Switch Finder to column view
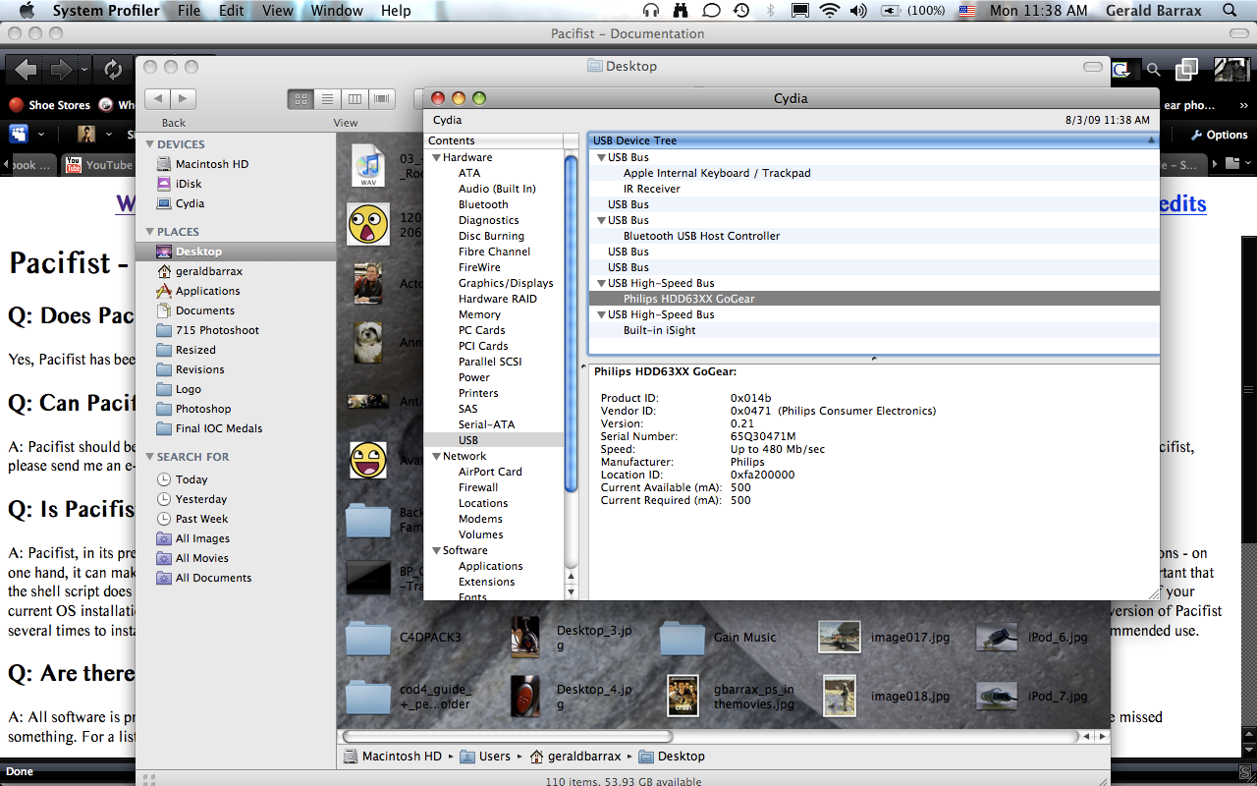 tap(355, 99)
